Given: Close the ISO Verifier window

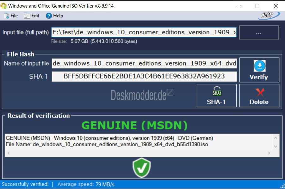Looking at the screenshot, I should 276,6.
